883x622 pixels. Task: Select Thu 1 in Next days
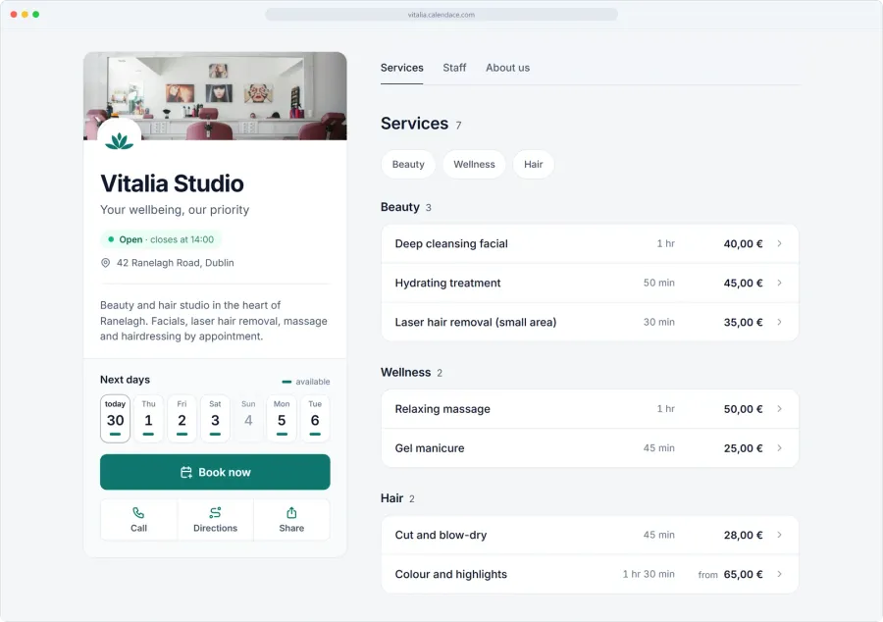[x=149, y=419]
